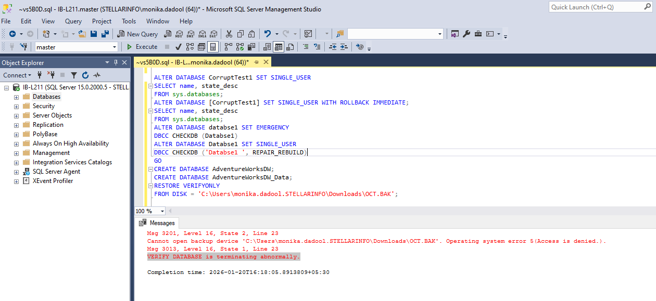This screenshot has width=656, height=301.
Task: Open the Properties wrench icon
Action: 466,34
